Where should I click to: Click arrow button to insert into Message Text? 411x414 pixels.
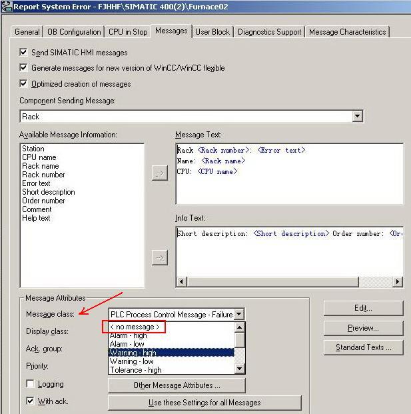point(160,173)
